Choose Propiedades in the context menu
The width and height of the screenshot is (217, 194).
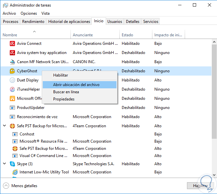[x=80, y=99]
